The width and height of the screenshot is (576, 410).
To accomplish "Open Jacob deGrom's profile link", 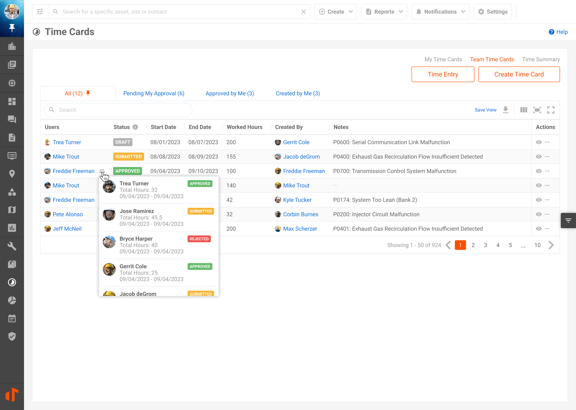I will (301, 157).
